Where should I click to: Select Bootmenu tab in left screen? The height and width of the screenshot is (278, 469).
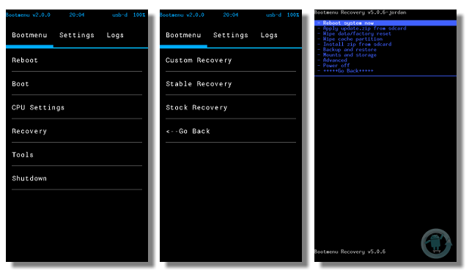click(x=29, y=35)
